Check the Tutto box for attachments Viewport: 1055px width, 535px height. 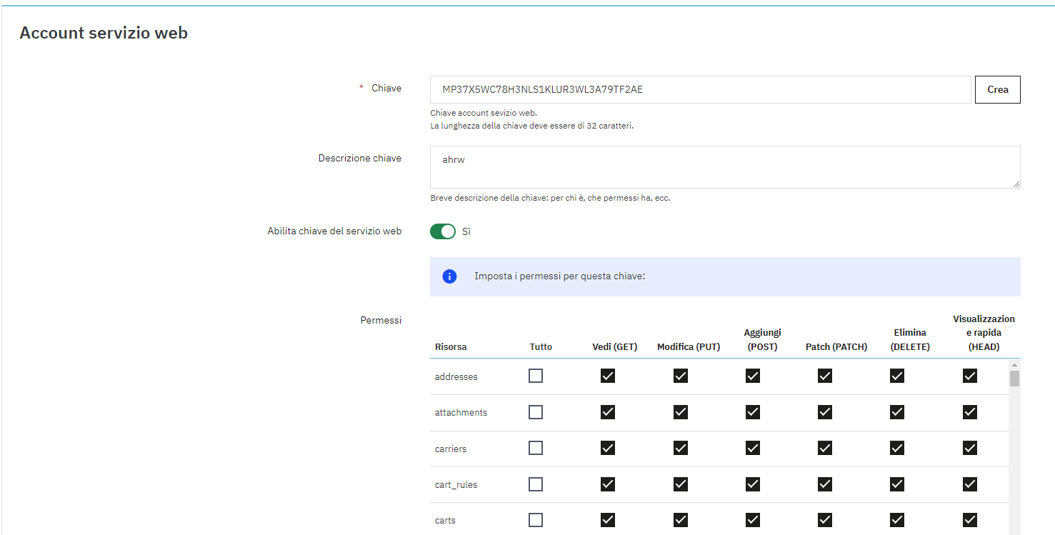pyautogui.click(x=536, y=412)
